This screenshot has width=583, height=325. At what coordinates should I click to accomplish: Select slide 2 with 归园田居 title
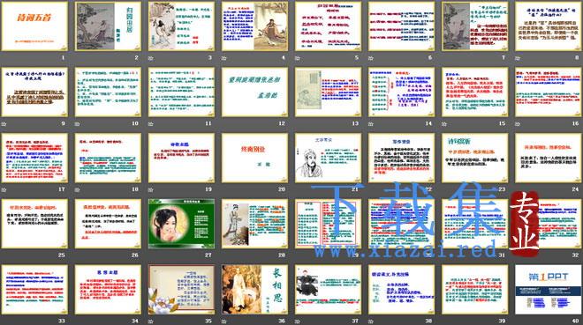[x=108, y=26]
